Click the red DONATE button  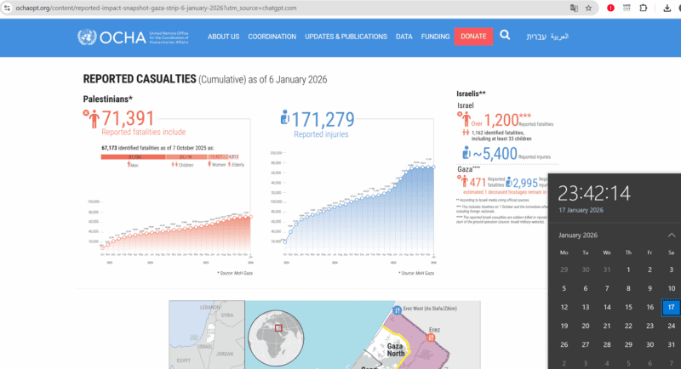click(473, 37)
